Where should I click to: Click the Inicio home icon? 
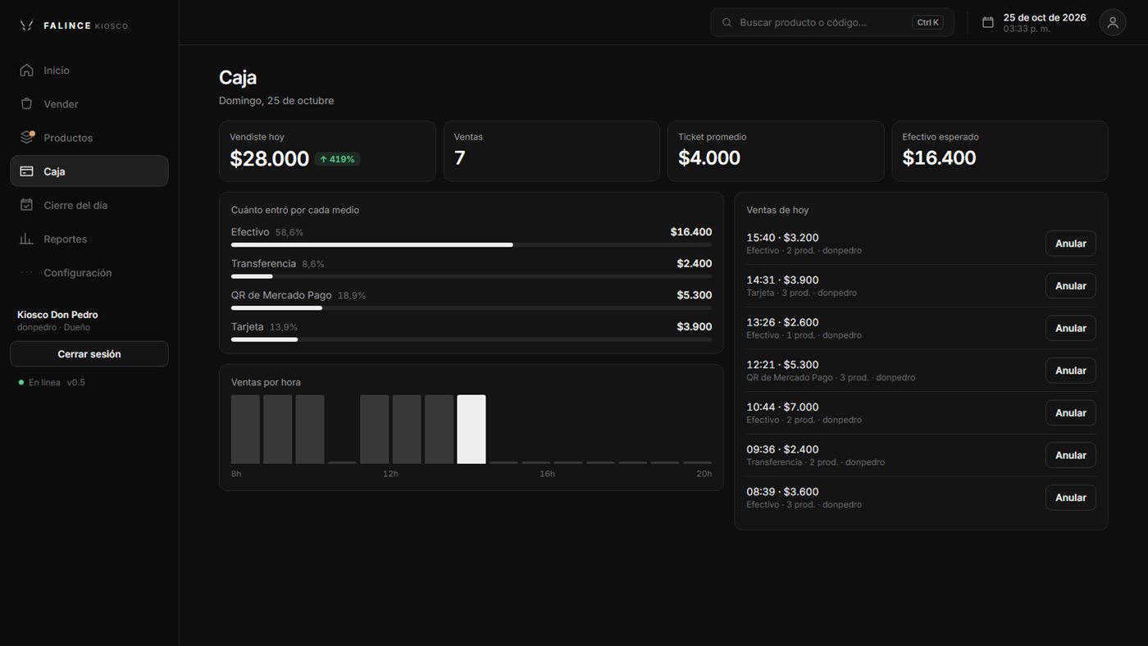(27, 71)
